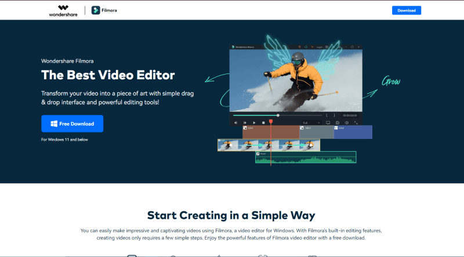This screenshot has width=464, height=257.
Task: Click the Filmora logo icon in the header
Action: [96, 10]
